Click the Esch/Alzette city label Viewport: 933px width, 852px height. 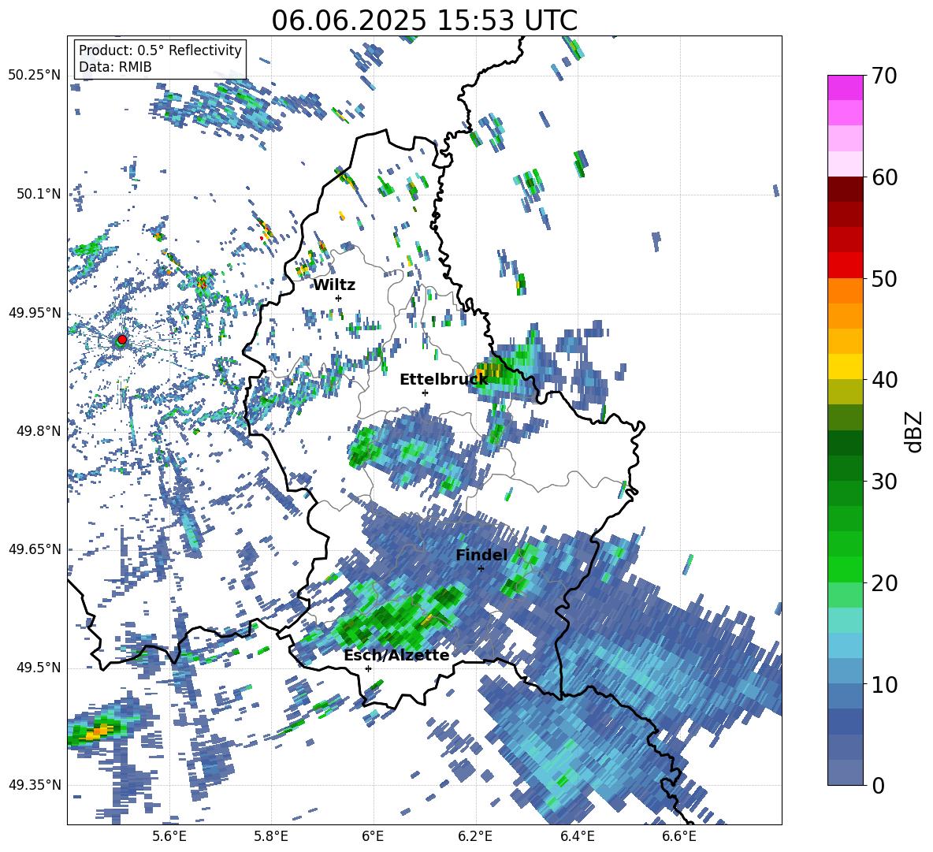pos(396,656)
